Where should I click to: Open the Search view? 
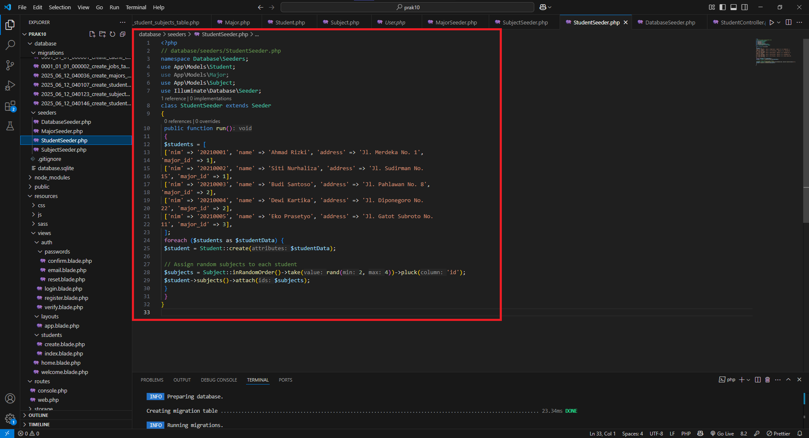(10, 45)
